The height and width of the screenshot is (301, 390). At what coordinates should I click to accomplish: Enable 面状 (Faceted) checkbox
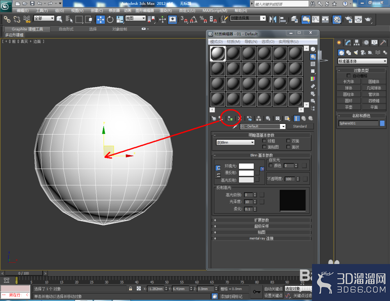click(288, 147)
